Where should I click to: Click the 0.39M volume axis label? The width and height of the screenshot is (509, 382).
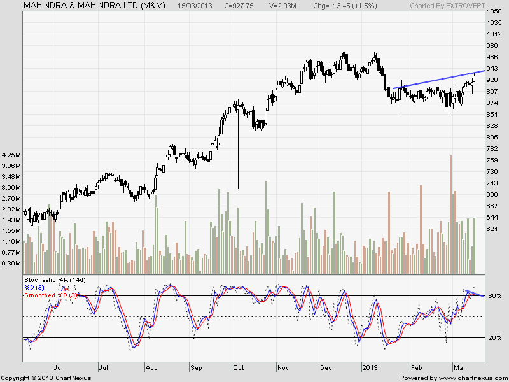11,263
